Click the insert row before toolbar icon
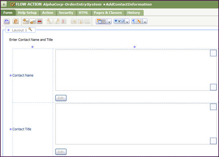 click(26, 21)
